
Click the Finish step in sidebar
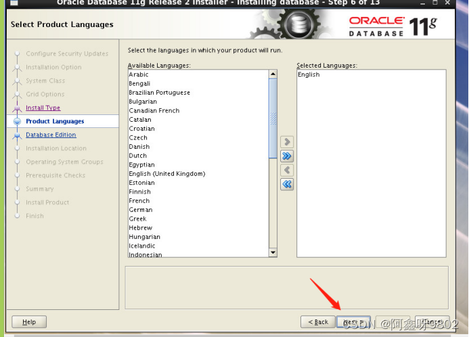pyautogui.click(x=35, y=216)
